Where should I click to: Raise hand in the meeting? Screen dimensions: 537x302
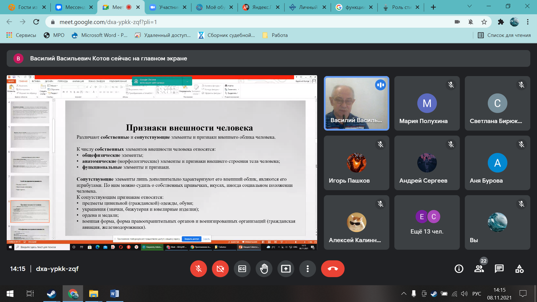264,269
